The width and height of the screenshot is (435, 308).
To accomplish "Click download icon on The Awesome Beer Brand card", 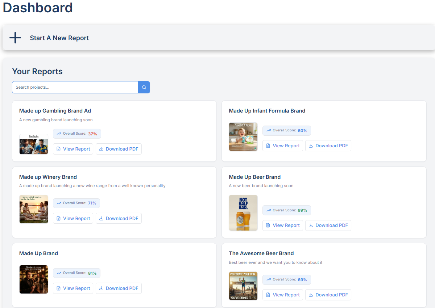I will (311, 295).
